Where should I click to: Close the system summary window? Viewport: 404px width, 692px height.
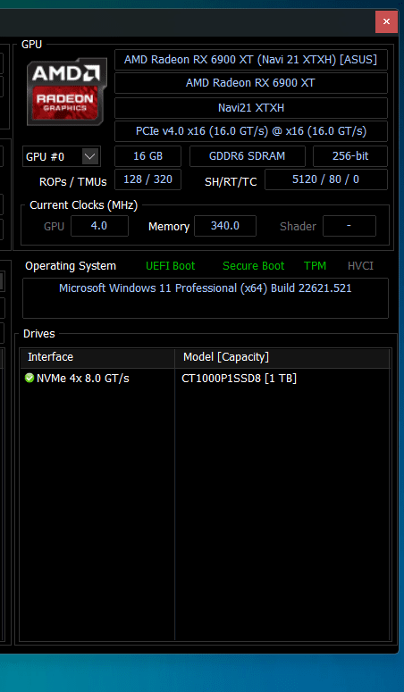click(x=386, y=21)
